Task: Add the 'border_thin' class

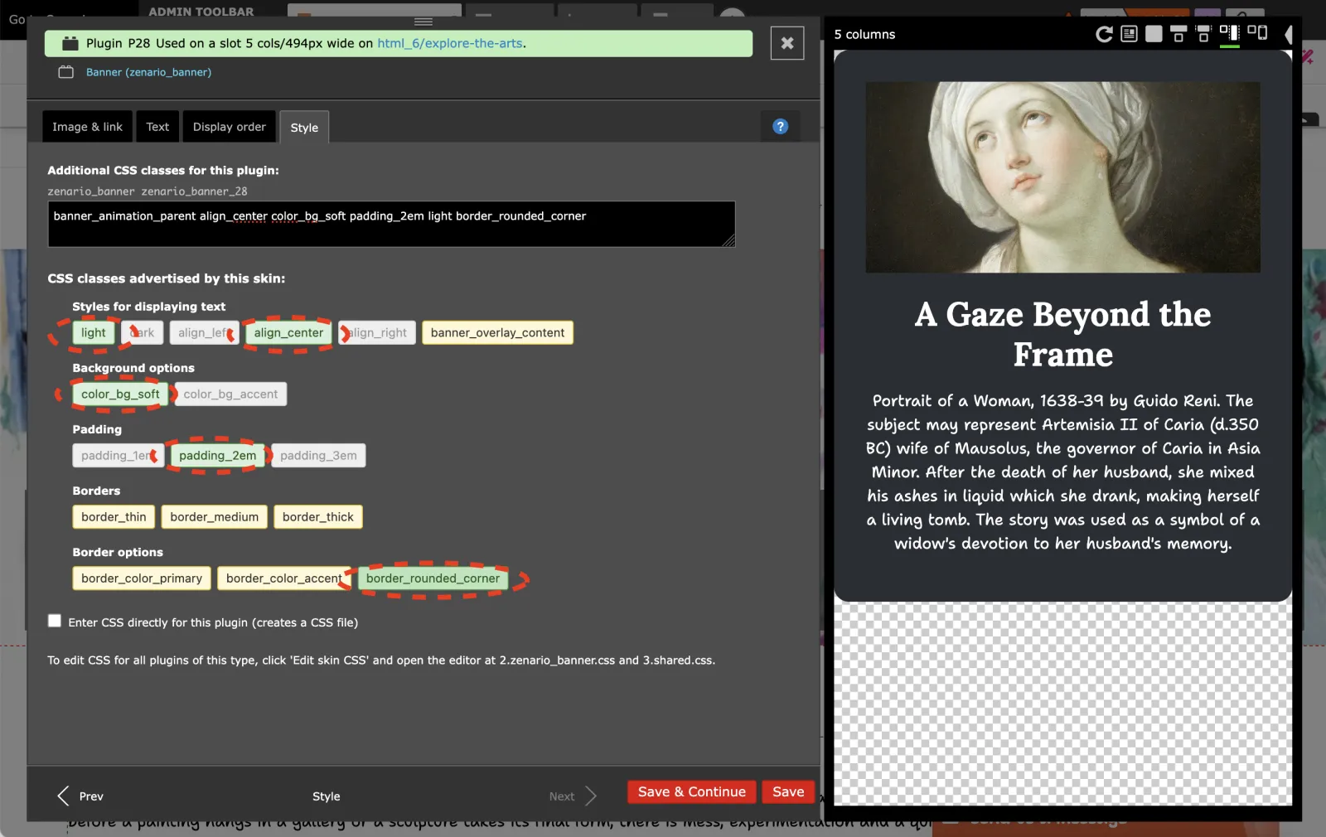Action: pos(114,516)
